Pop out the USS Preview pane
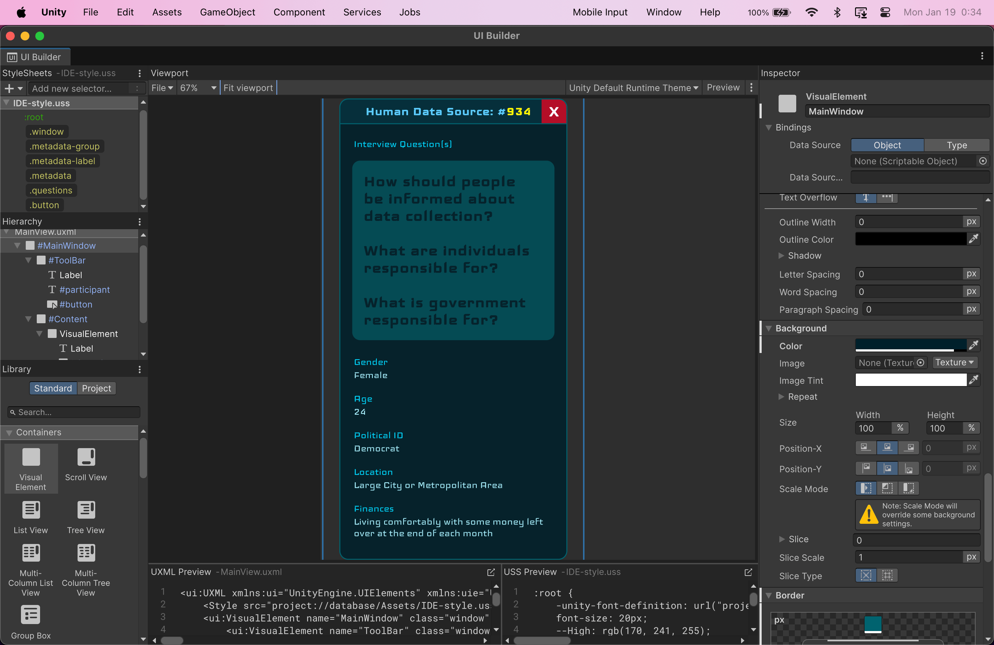The image size is (994, 645). pyautogui.click(x=748, y=572)
